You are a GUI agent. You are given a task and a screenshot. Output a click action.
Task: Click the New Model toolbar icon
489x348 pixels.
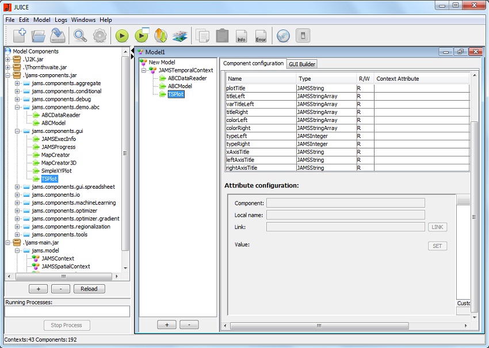tap(18, 36)
